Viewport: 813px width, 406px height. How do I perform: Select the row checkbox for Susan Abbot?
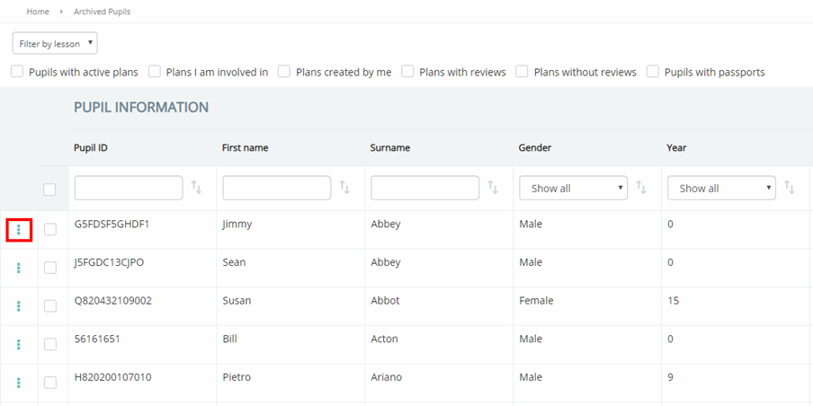[50, 306]
